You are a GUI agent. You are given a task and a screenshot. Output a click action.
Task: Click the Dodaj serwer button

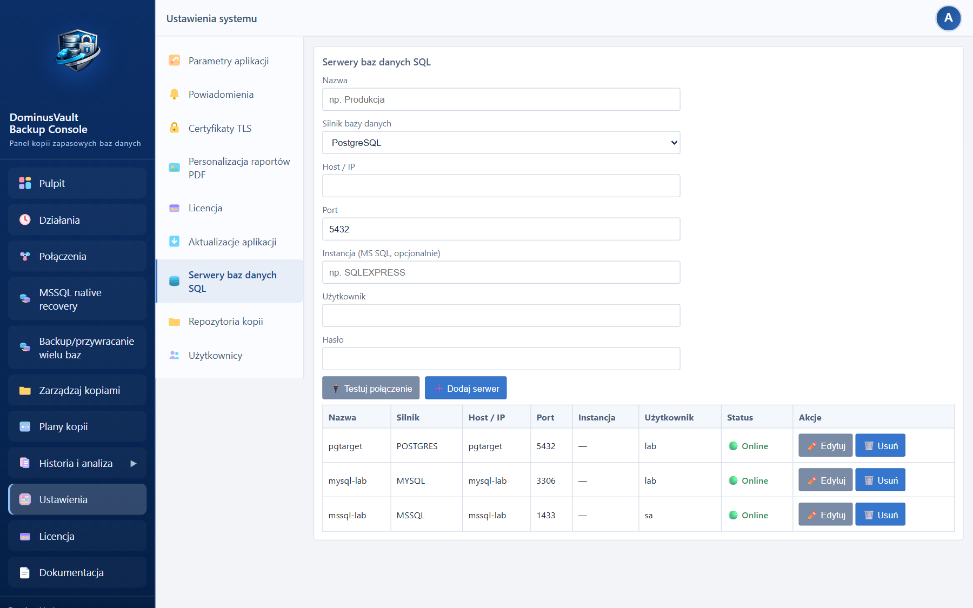[x=466, y=388]
